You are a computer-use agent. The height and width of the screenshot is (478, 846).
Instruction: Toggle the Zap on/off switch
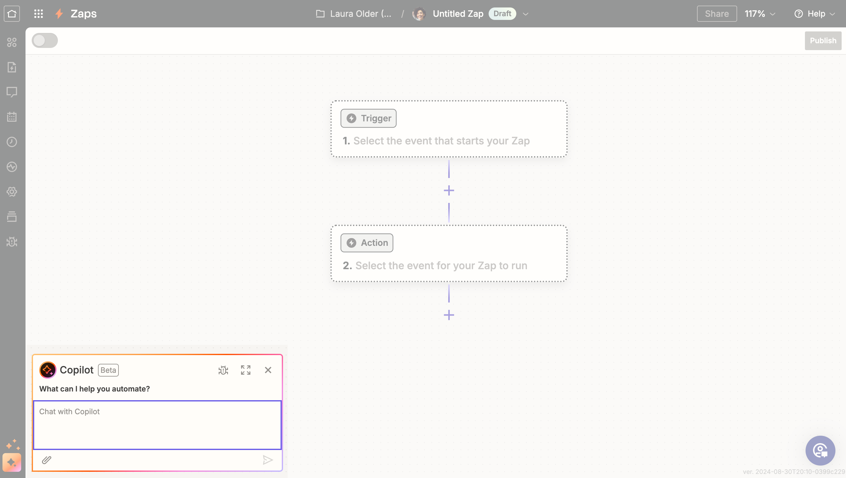click(x=45, y=40)
